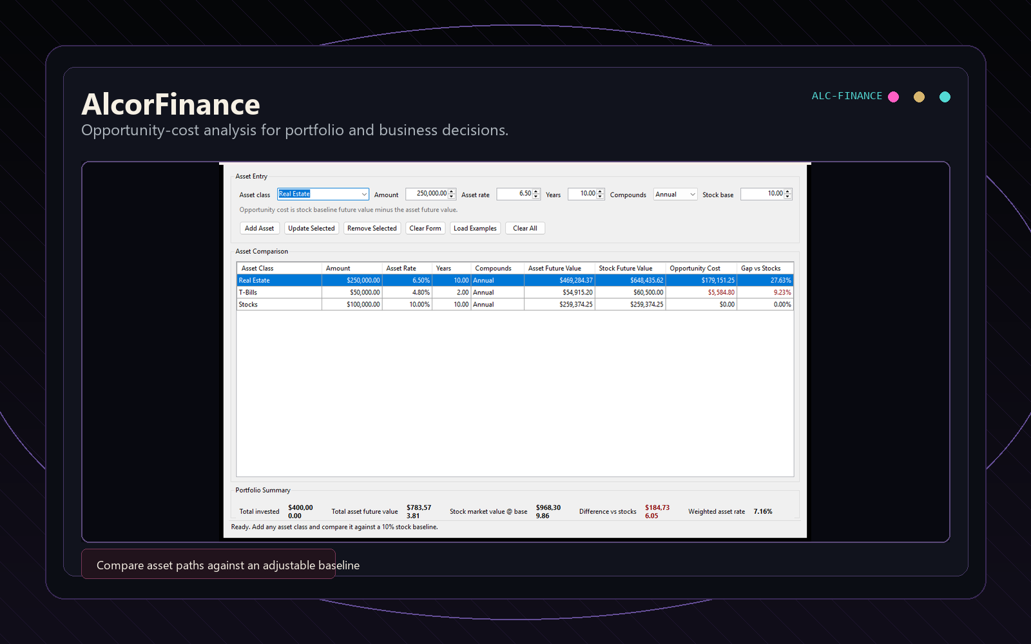Image resolution: width=1031 pixels, height=644 pixels.
Task: Click the pink dot beside ALC-FINANCE
Action: [x=893, y=97]
